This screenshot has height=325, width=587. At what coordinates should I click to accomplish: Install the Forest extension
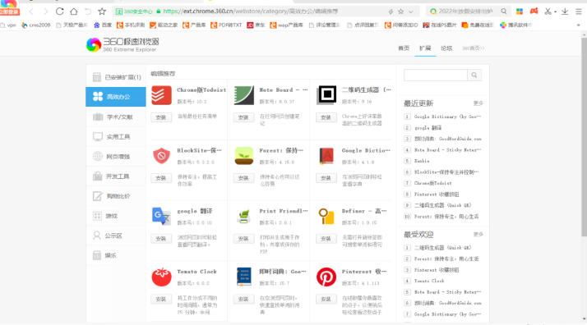(x=243, y=178)
